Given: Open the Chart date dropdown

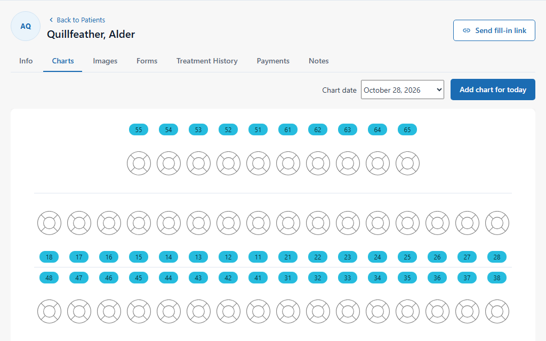Looking at the screenshot, I should click(x=402, y=90).
